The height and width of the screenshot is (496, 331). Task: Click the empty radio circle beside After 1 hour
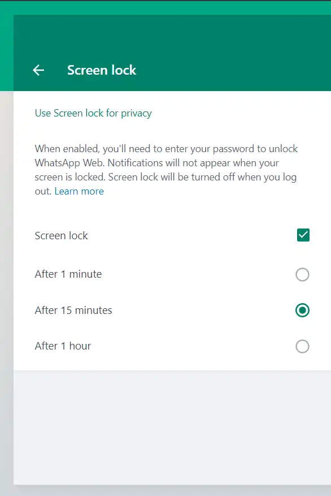(x=302, y=346)
